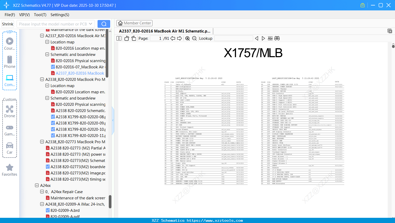Screen dimensions: 395x223
Task: Open A2338 X1799-820-02020-11 boardview file
Action: 81,136
